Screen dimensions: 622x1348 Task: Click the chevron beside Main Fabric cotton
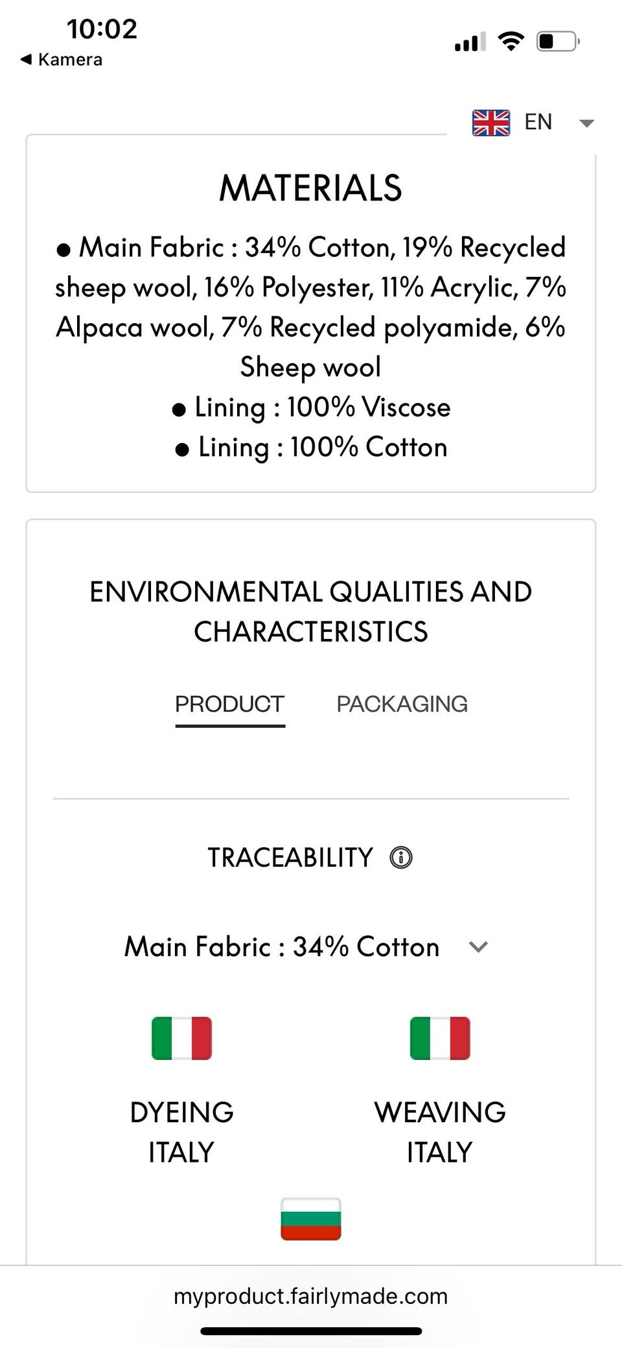tap(478, 947)
